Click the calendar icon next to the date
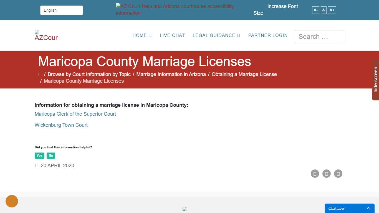This screenshot has height=213, width=379. pyautogui.click(x=36, y=165)
